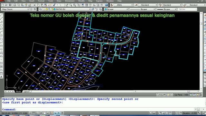
Task: Select the Rectangle draw tool
Action: (1, 29)
